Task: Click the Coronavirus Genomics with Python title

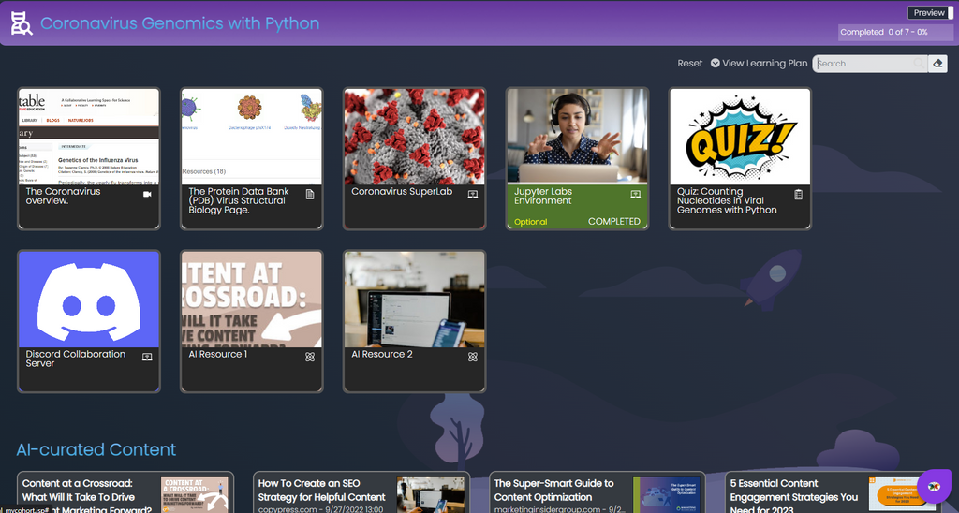Action: tap(180, 23)
